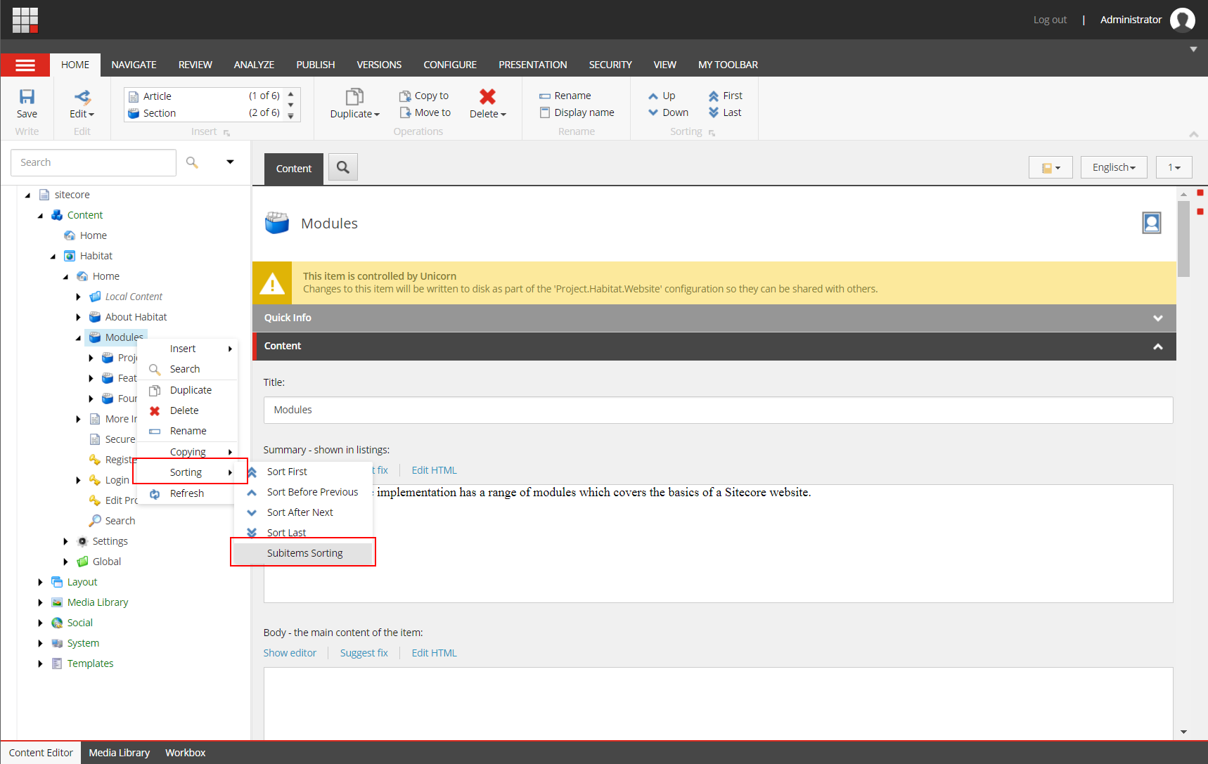The width and height of the screenshot is (1208, 764).
Task: Open the Workbox bottom tab
Action: pyautogui.click(x=185, y=753)
